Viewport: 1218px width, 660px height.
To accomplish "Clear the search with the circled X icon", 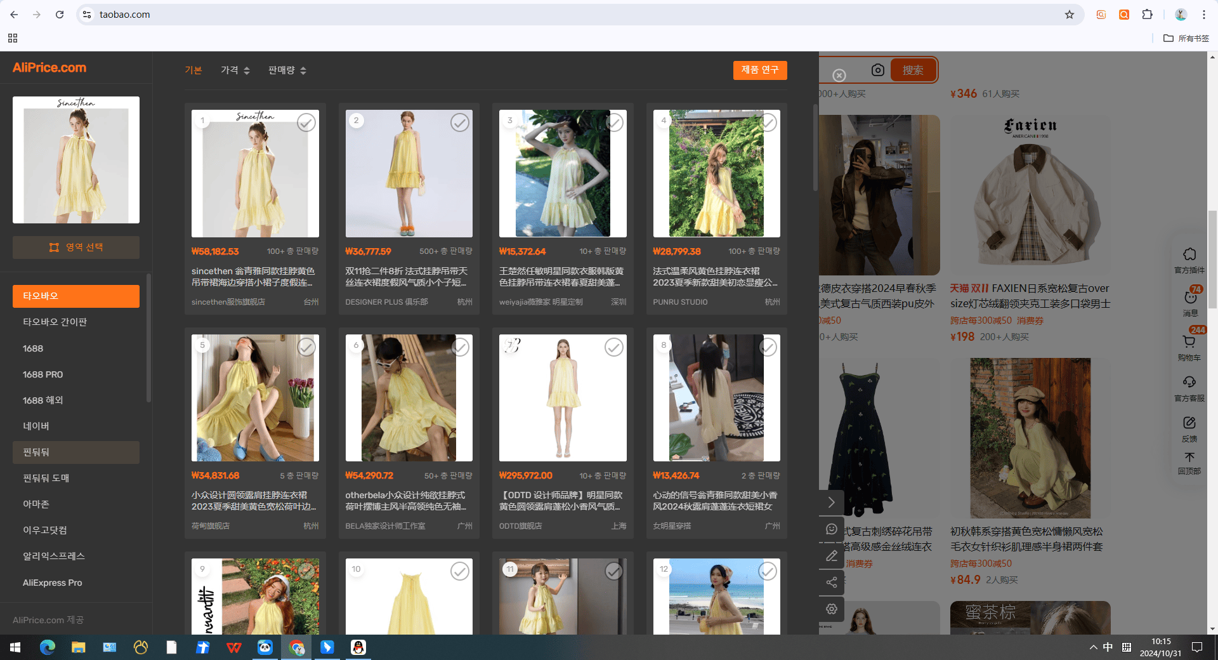I will 839,76.
